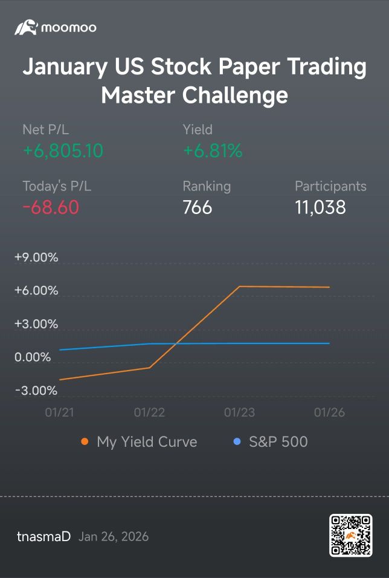Image resolution: width=389 pixels, height=578 pixels.
Task: Click the challenge title heading
Action: (194, 81)
